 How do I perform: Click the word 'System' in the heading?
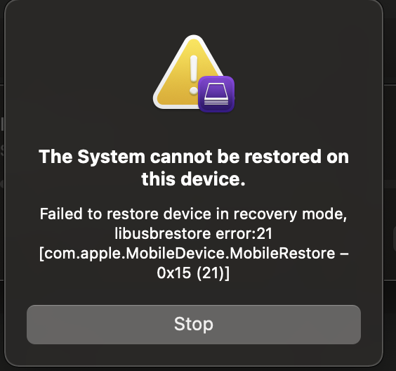[x=112, y=157]
